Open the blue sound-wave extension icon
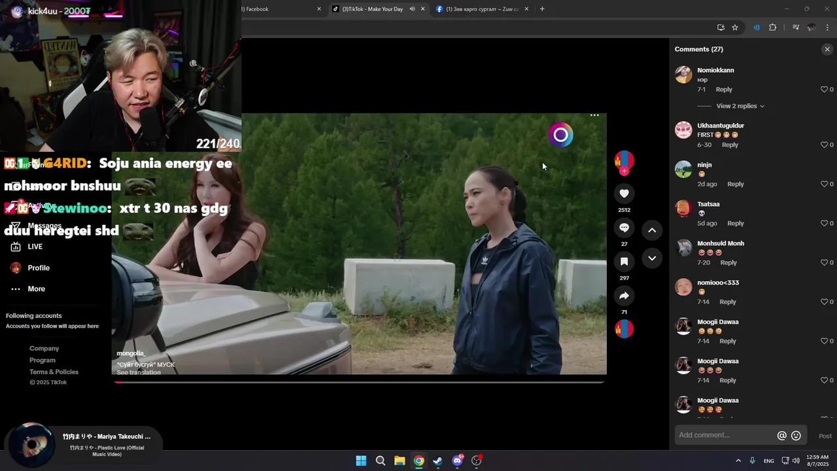The height and width of the screenshot is (471, 837). (x=757, y=27)
